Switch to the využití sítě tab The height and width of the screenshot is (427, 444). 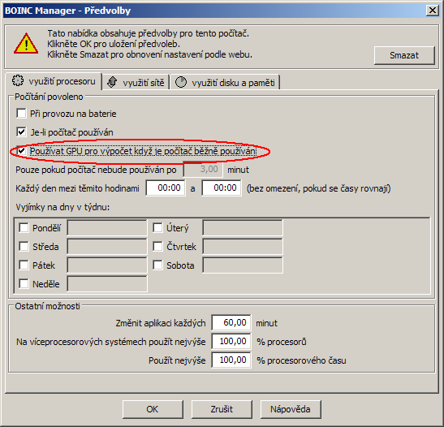(x=136, y=83)
